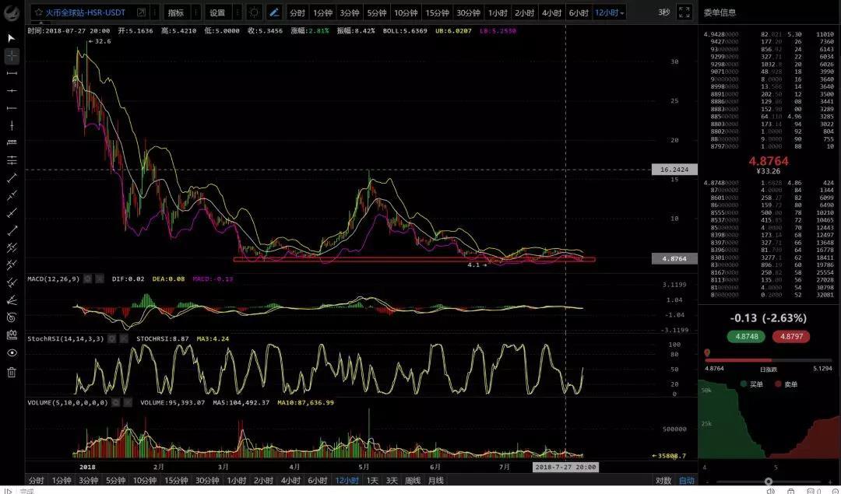
Task: Click the green 4.8748 bid price button
Action: pyautogui.click(x=746, y=337)
